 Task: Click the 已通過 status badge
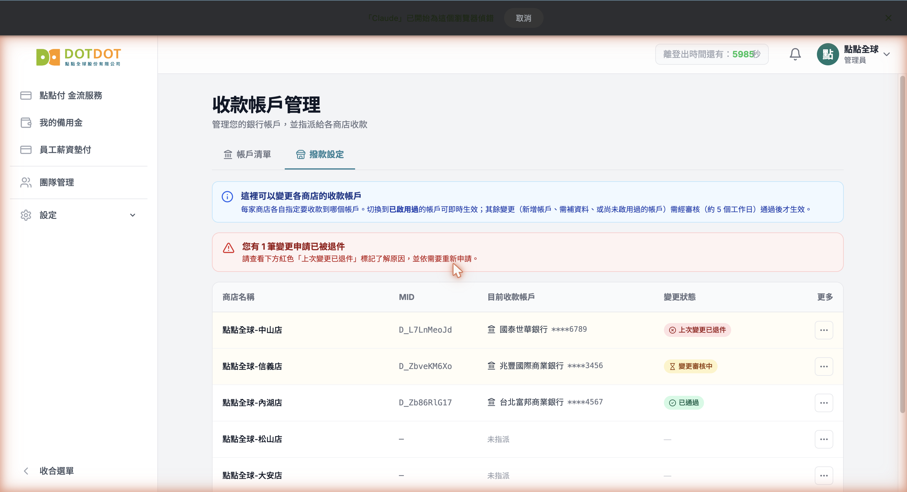(684, 403)
